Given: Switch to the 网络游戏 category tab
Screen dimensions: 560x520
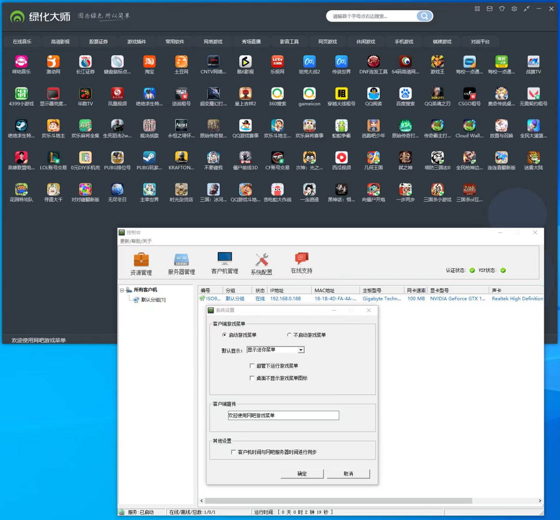Looking at the screenshot, I should pos(213,42).
